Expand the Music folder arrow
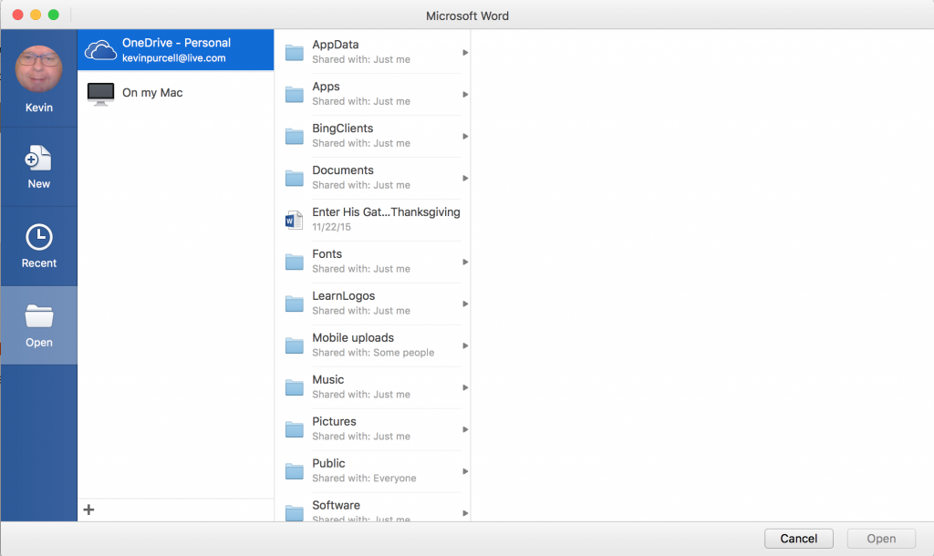 [465, 387]
